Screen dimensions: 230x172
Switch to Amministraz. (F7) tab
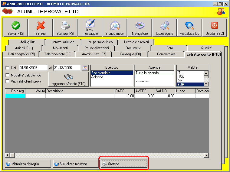tap(94, 54)
